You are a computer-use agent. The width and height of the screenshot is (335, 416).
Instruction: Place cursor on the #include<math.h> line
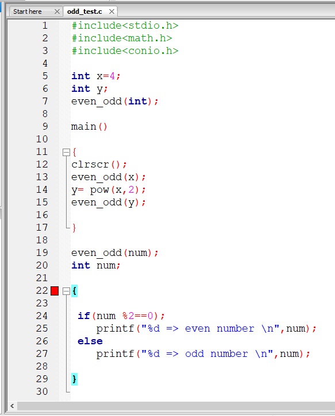pos(122,38)
